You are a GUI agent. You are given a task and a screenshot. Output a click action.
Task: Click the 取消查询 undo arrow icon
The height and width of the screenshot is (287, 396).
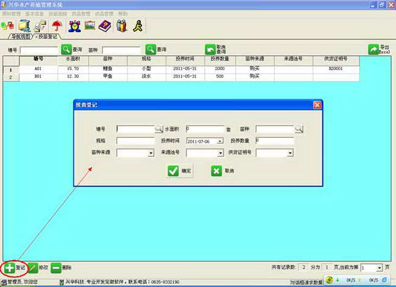point(210,49)
